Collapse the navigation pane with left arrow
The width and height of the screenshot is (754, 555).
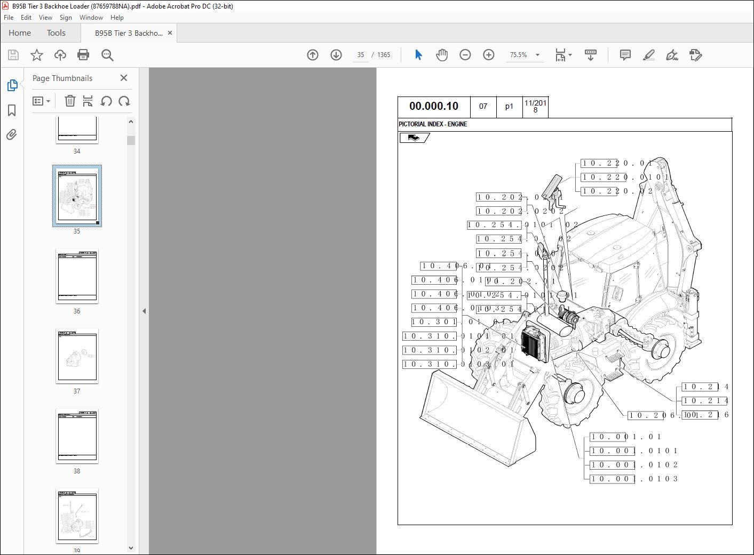[144, 311]
